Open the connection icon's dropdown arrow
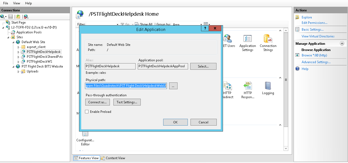This screenshot has height=163, width=348. tap(6, 17)
